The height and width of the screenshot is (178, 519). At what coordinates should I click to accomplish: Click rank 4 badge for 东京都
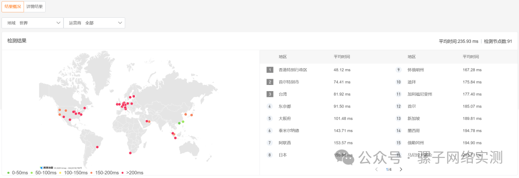coord(270,107)
